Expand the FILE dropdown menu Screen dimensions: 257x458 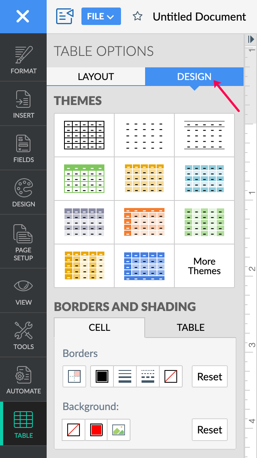tap(100, 17)
